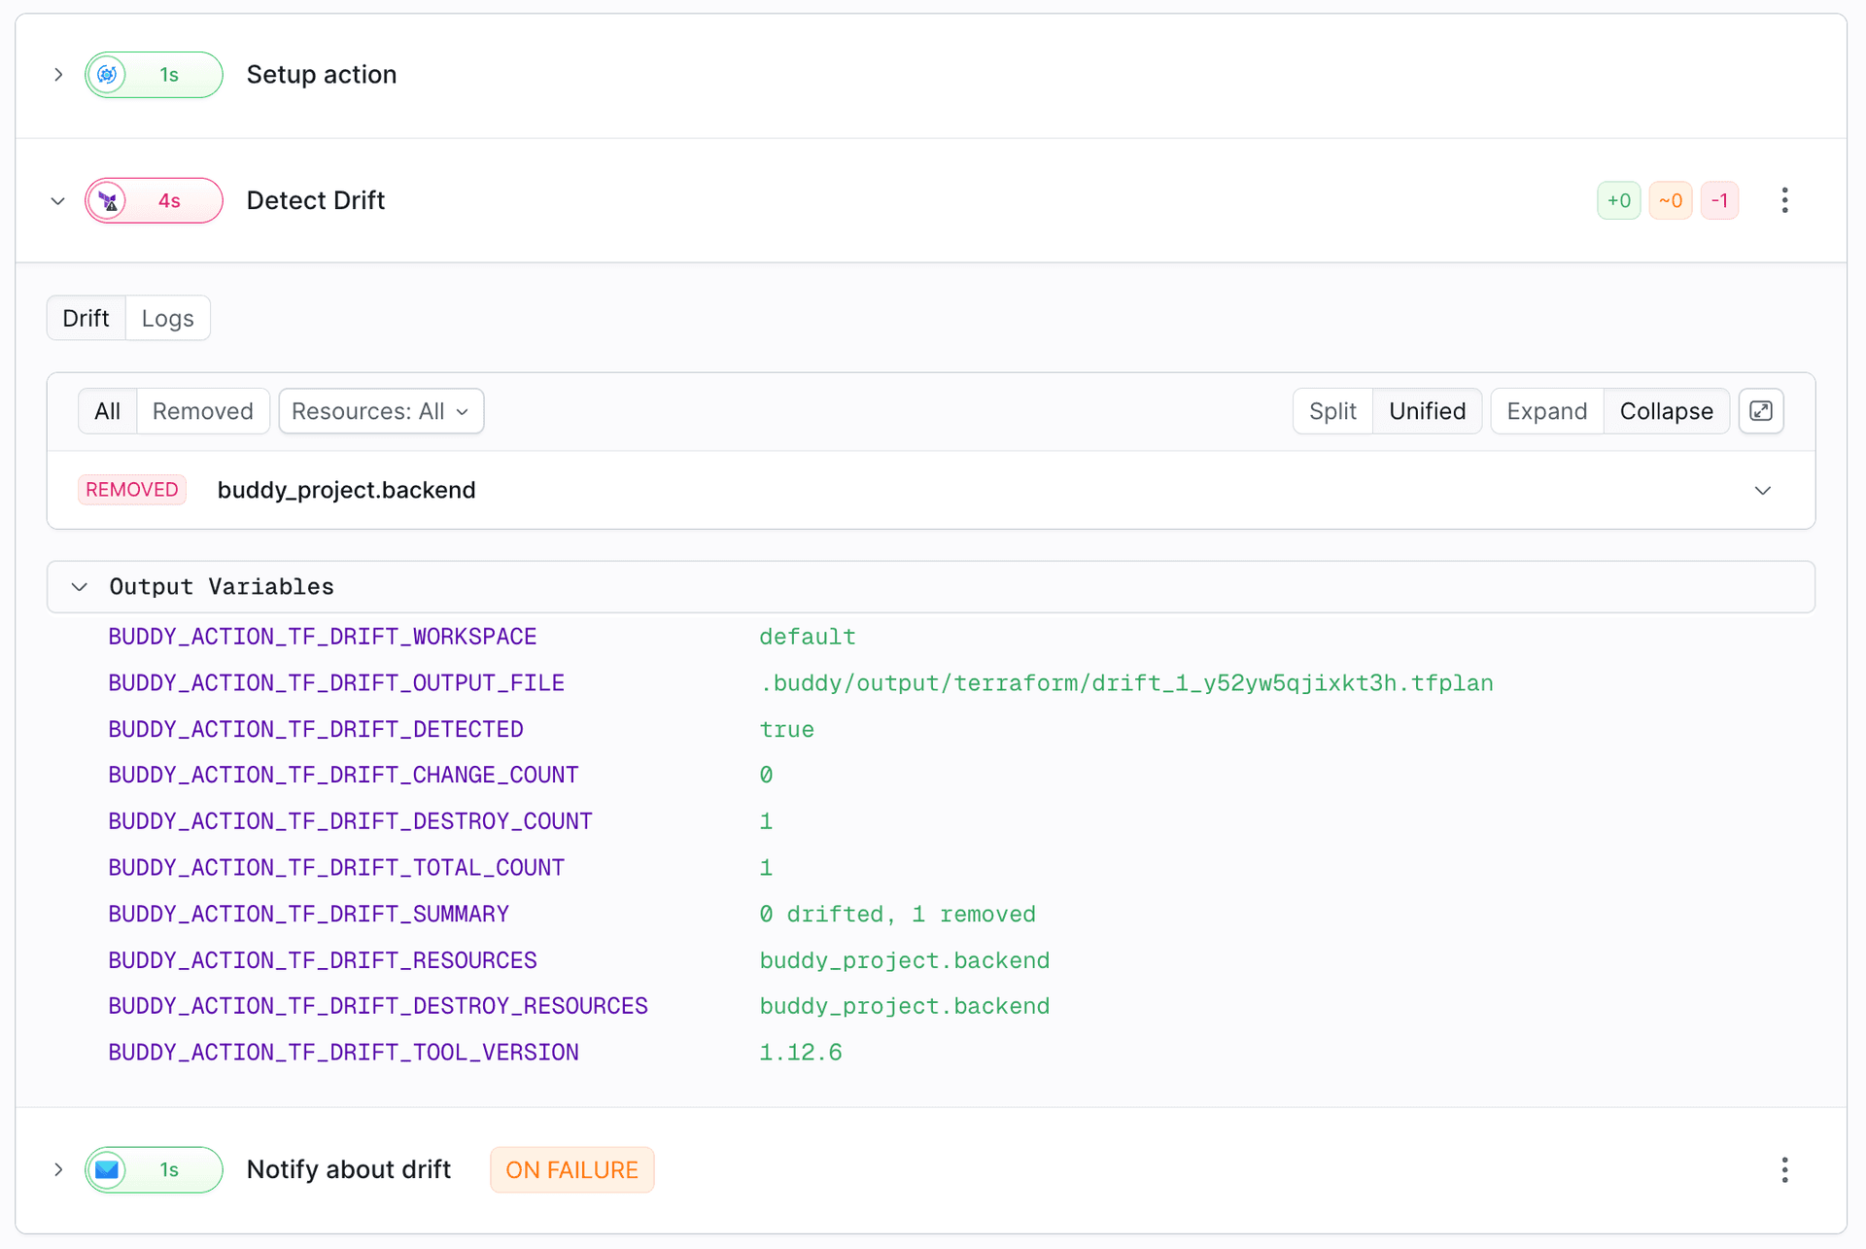This screenshot has width=1866, height=1249.
Task: Click the Setup action title
Action: [x=322, y=75]
